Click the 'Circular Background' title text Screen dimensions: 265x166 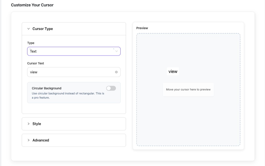(47, 88)
